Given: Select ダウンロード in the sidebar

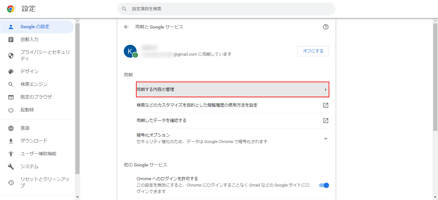Looking at the screenshot, I should [x=37, y=141].
